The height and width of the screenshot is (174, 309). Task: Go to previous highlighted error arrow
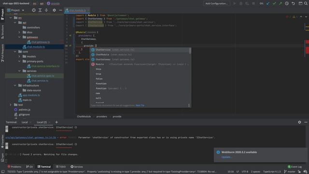pos(301,17)
